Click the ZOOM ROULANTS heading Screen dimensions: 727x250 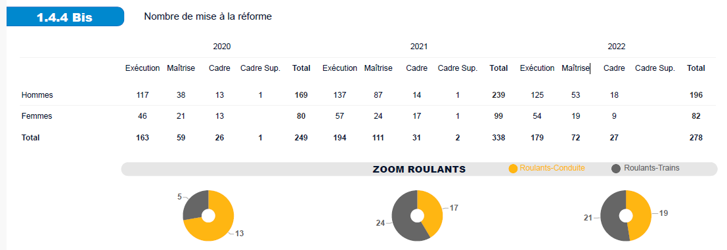tap(419, 169)
